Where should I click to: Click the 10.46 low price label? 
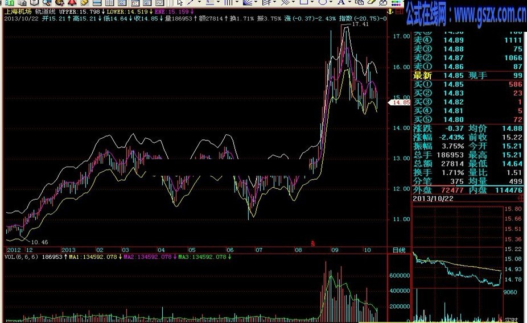click(x=40, y=242)
